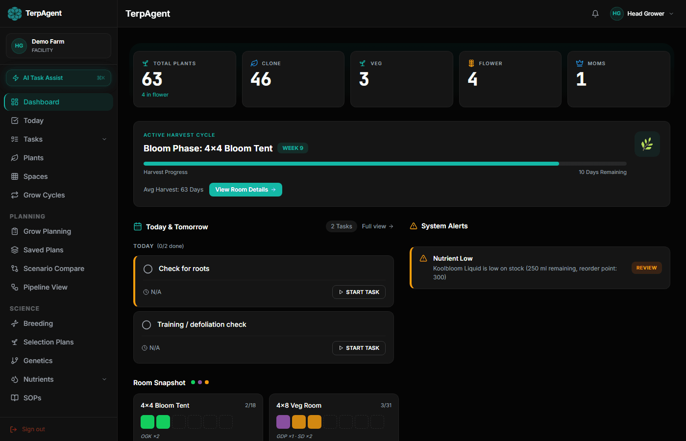
Task: Check off 'Training / defoliation check'
Action: [146, 324]
